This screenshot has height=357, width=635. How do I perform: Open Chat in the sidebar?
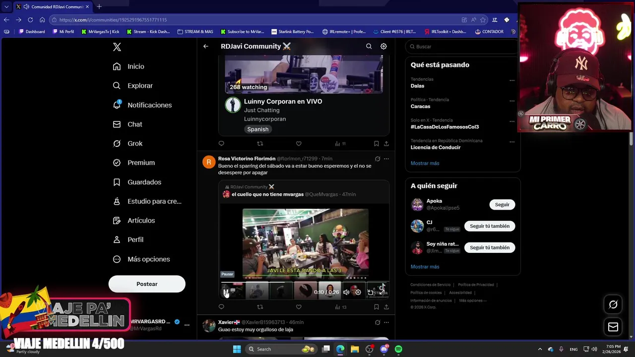pyautogui.click(x=127, y=124)
